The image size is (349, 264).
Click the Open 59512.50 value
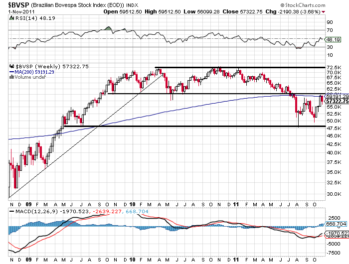pos(123,11)
